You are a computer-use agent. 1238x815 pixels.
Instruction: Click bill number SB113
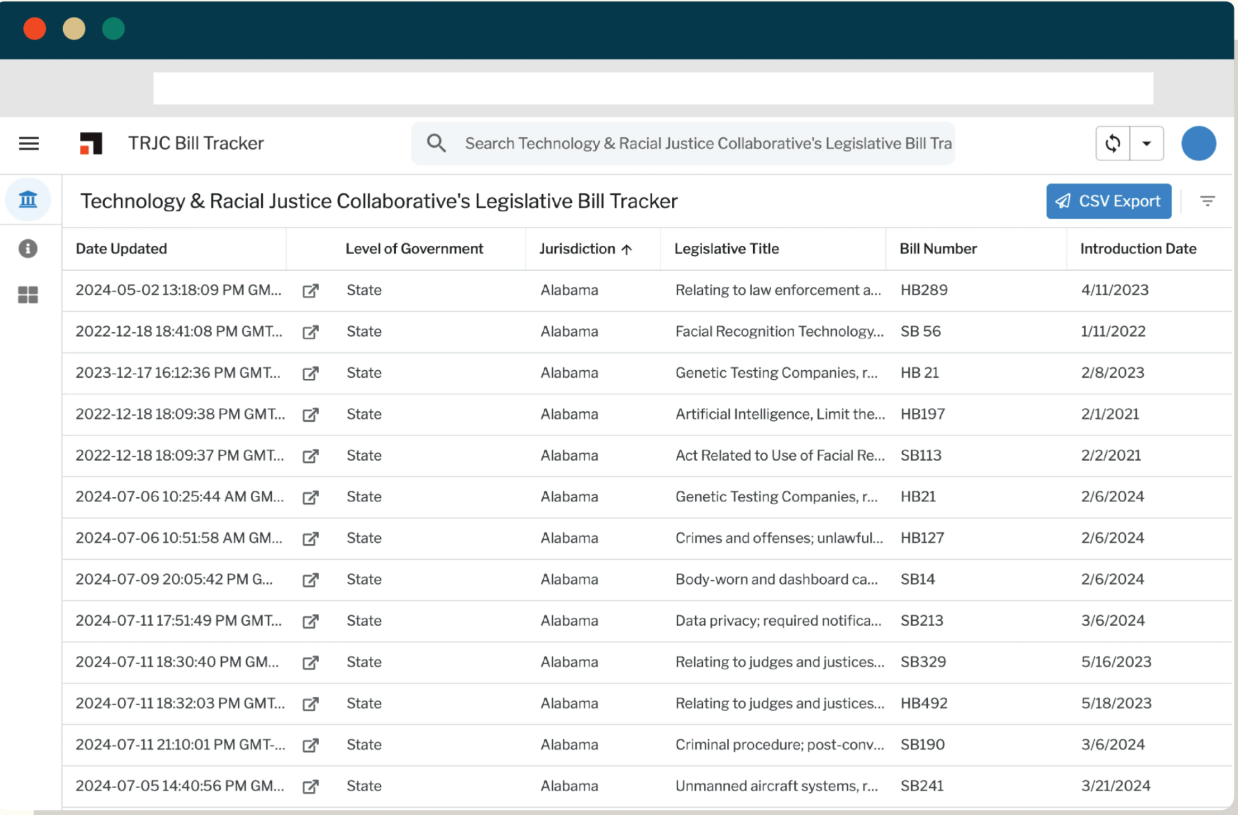click(x=921, y=455)
